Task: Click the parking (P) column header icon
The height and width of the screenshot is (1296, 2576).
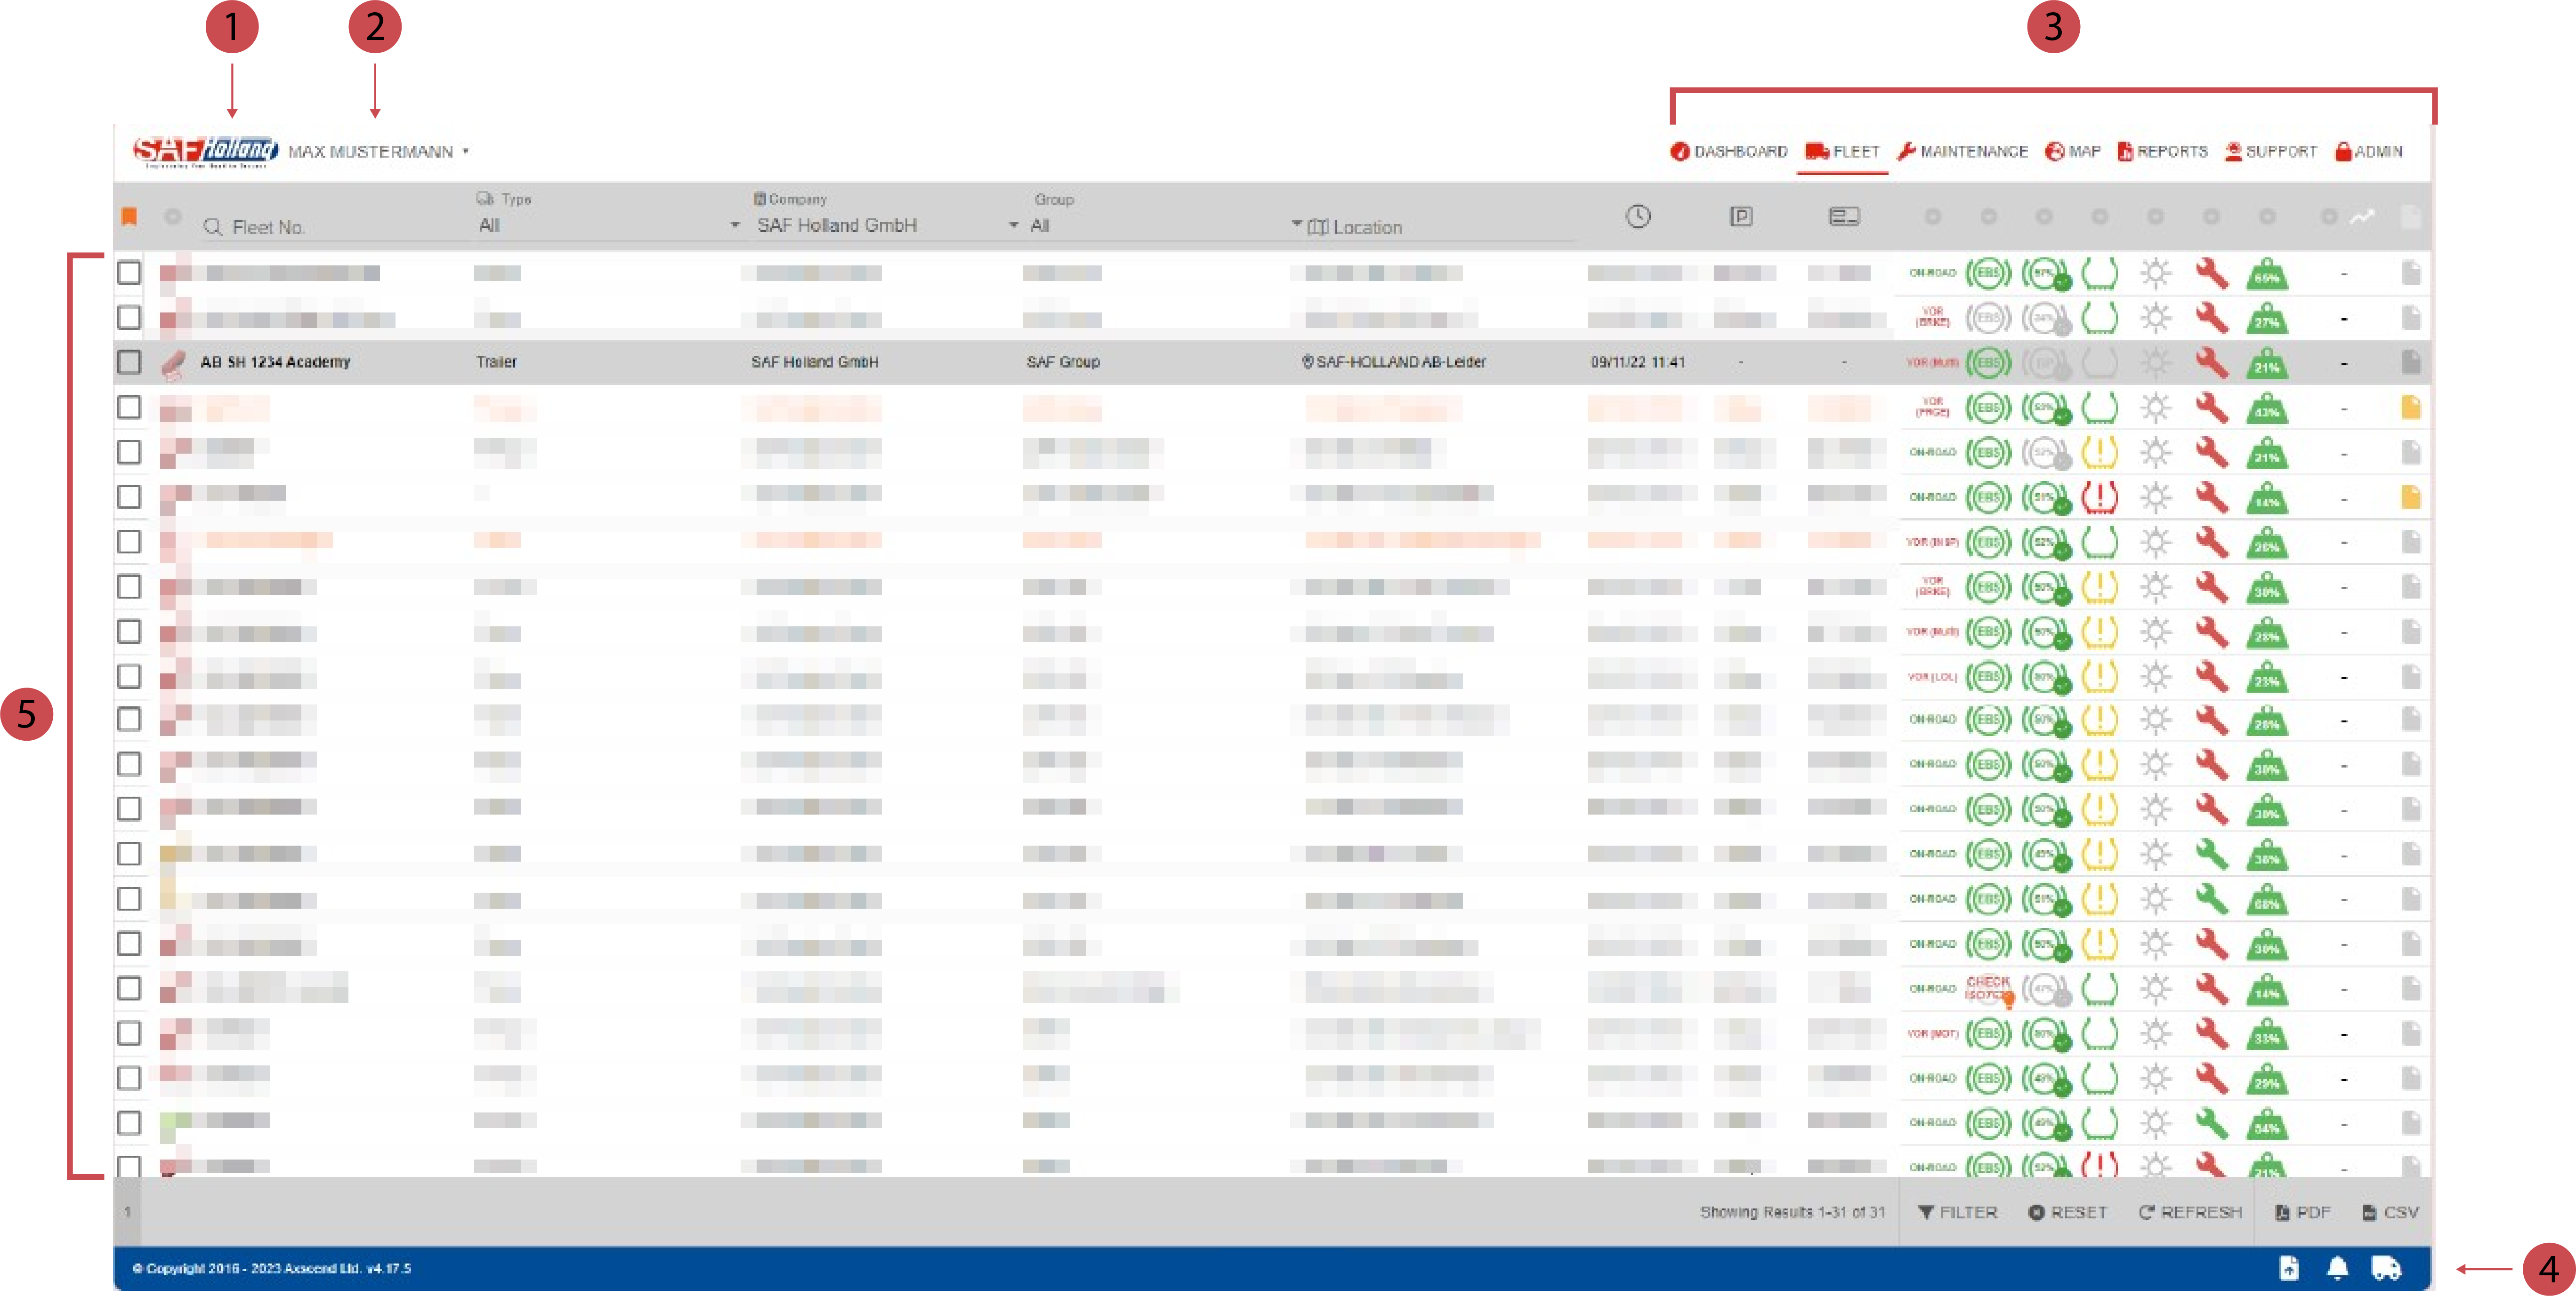Action: (1741, 216)
